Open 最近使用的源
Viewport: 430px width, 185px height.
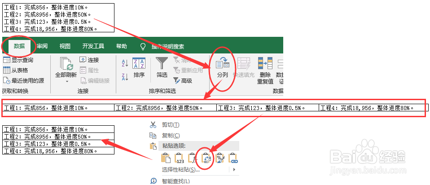click(23, 81)
